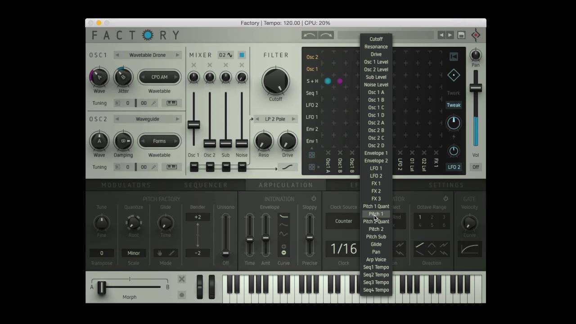This screenshot has width=576, height=324.
Task: Click the Osc 1 mixer level fader
Action: (x=193, y=125)
